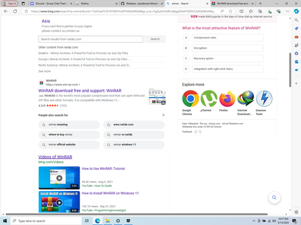301x225 pixels.
Task: Open North America | Winrar Archiver link
Action: coord(84,65)
